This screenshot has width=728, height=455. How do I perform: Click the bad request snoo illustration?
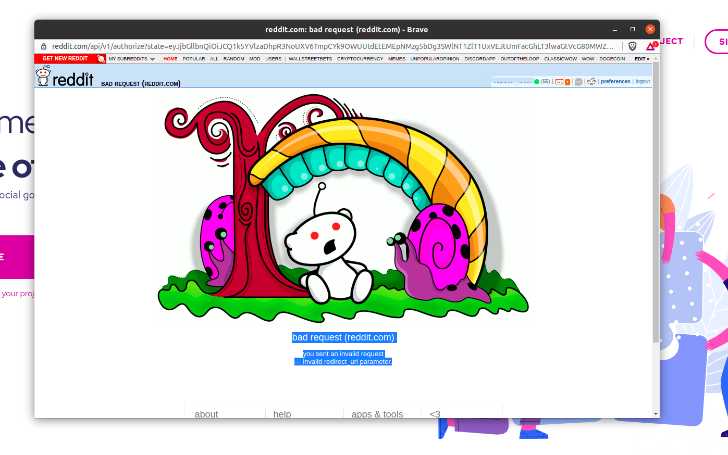tap(343, 208)
